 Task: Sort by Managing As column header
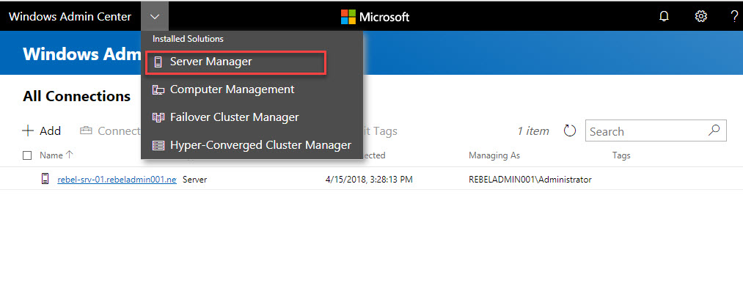point(494,155)
